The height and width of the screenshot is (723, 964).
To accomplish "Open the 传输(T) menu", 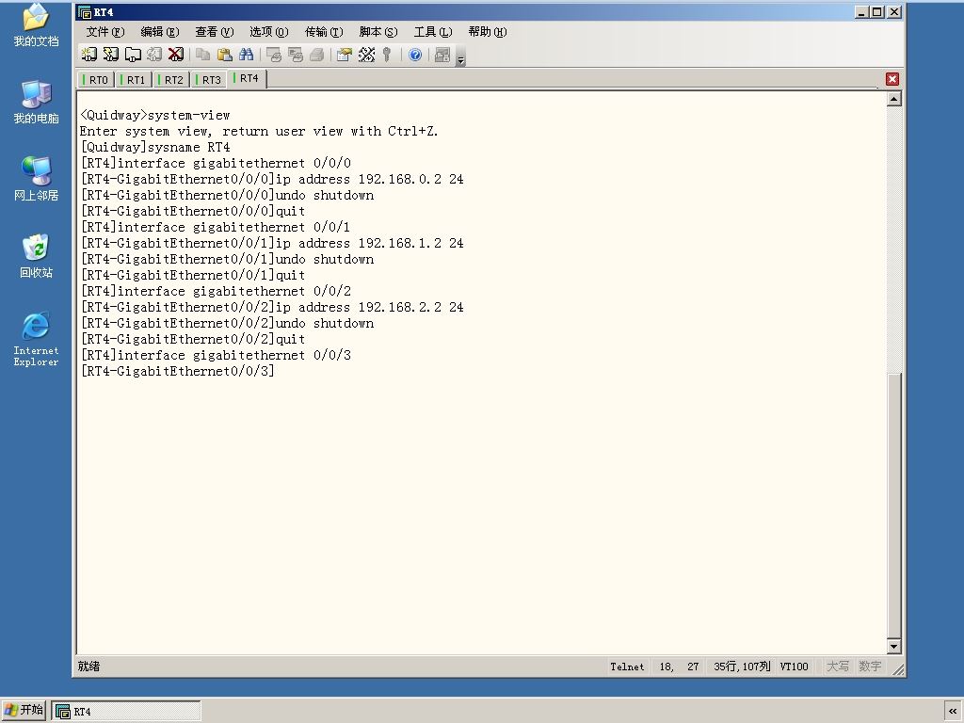I will click(x=324, y=31).
